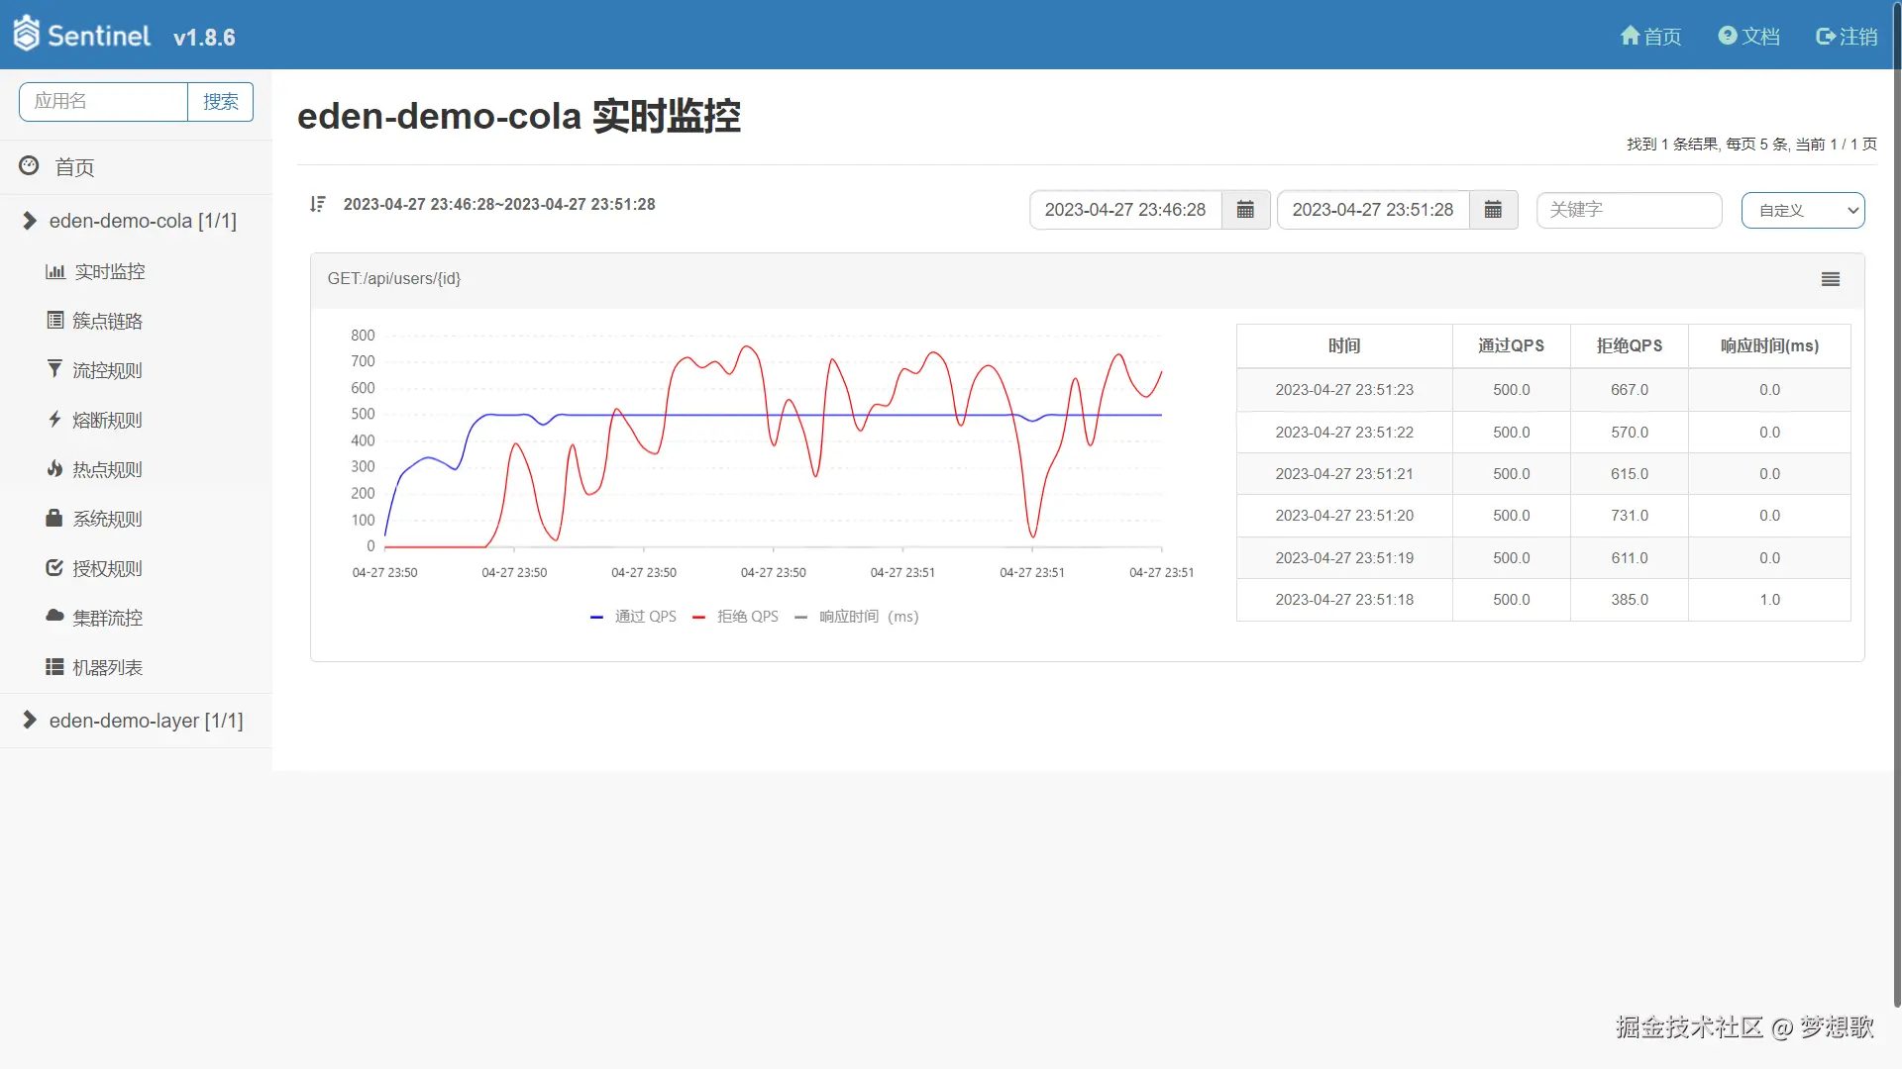Click the Sentinel logo icon
1902x1069 pixels.
click(x=27, y=35)
